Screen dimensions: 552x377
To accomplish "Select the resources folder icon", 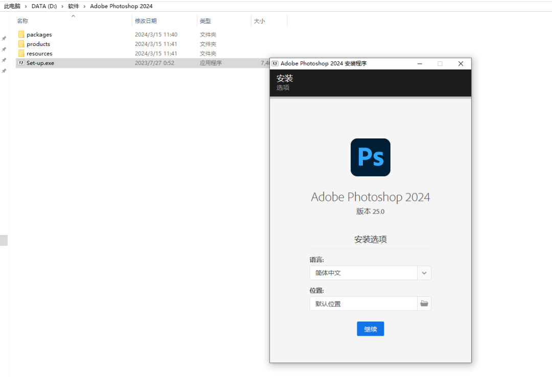I will 21,54.
